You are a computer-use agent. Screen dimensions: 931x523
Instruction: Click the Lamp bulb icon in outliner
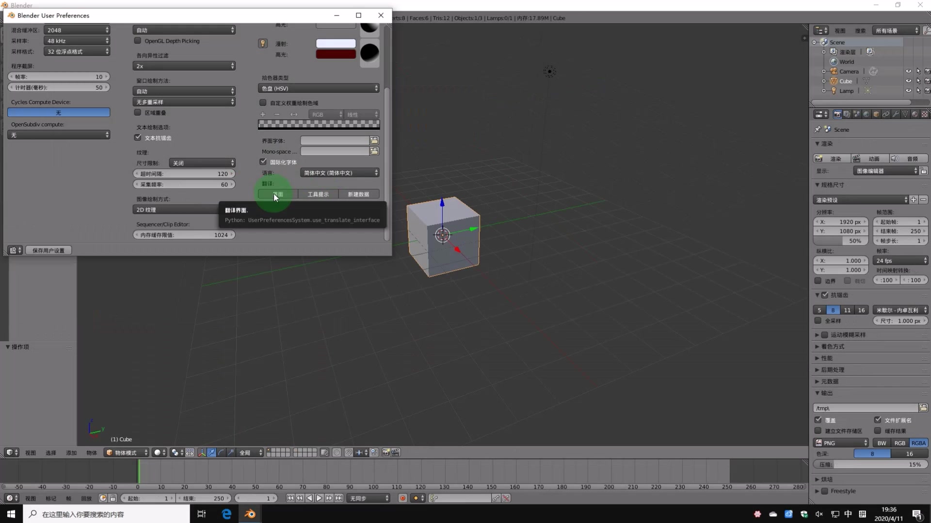click(x=834, y=91)
